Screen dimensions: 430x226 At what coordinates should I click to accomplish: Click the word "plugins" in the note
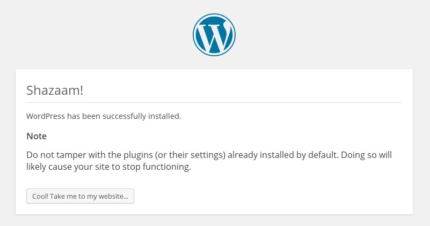coord(138,155)
